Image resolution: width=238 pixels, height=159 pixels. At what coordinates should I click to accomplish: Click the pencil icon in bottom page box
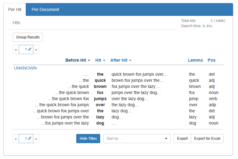pos(30,138)
